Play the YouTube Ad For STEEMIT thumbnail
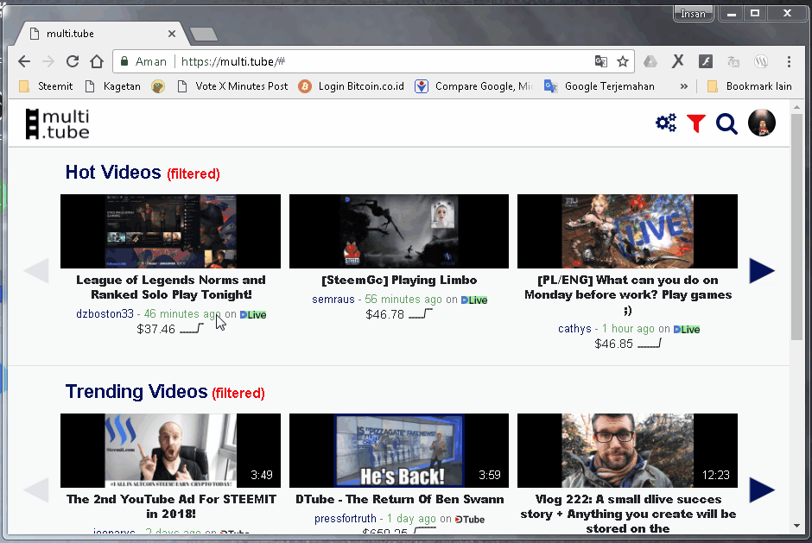The height and width of the screenshot is (543, 812). click(170, 451)
